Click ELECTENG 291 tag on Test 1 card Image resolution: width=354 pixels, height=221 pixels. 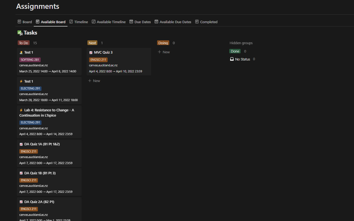pos(30,89)
